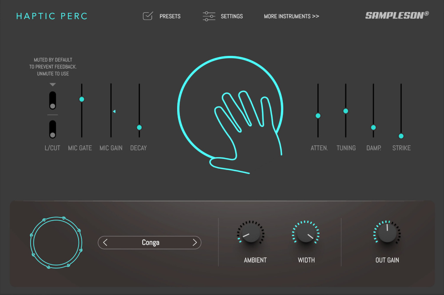Screen dimensions: 444x295
Task: Select previous instrument with left chevron
Action: coord(105,242)
